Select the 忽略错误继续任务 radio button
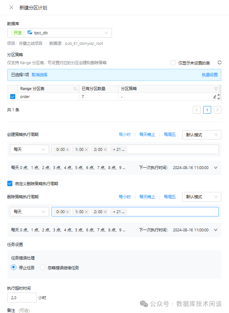 (x=43, y=267)
